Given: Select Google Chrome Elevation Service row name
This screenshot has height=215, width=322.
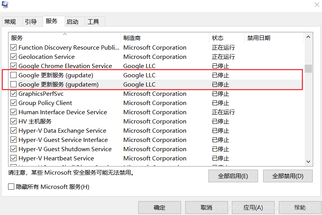Looking at the screenshot, I should pos(65,66).
